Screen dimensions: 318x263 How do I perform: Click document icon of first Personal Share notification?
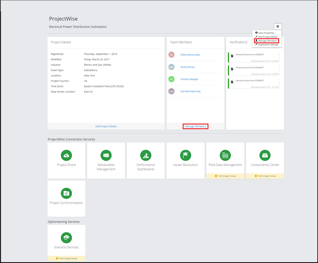pos(232,56)
